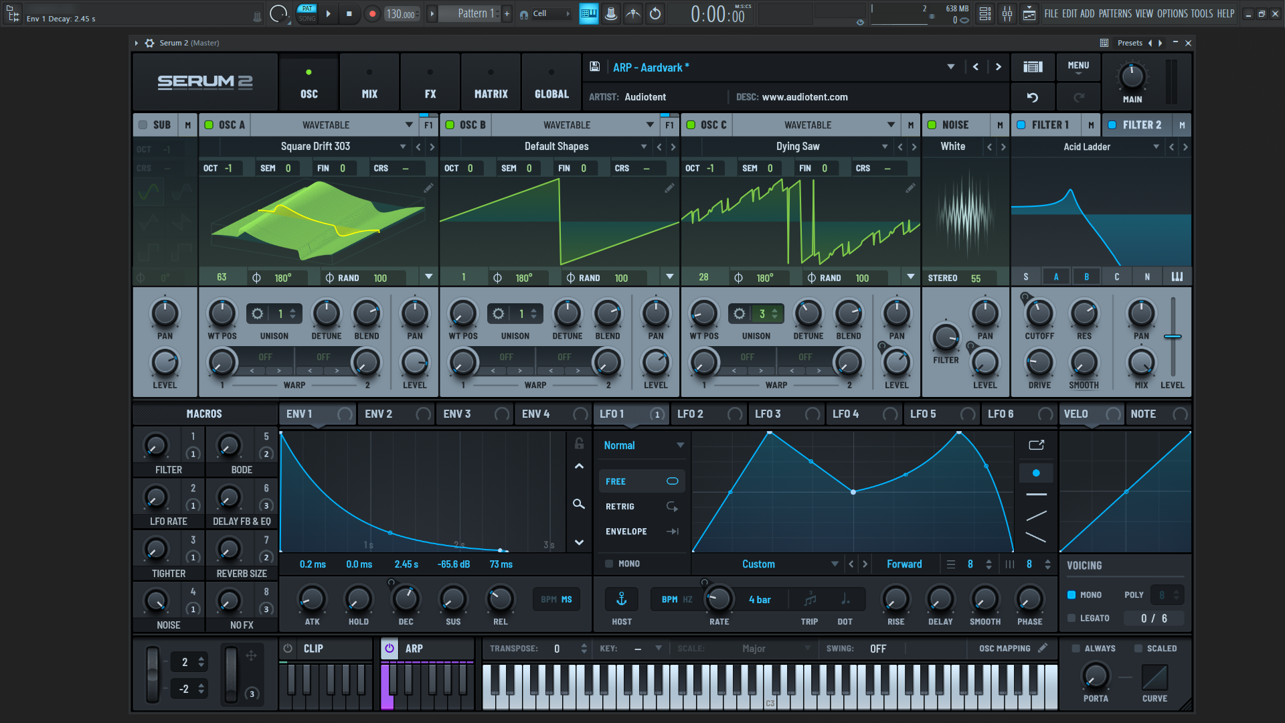The width and height of the screenshot is (1285, 723).
Task: Open Square Drift 303 wavetable dropdown
Action: tap(403, 147)
